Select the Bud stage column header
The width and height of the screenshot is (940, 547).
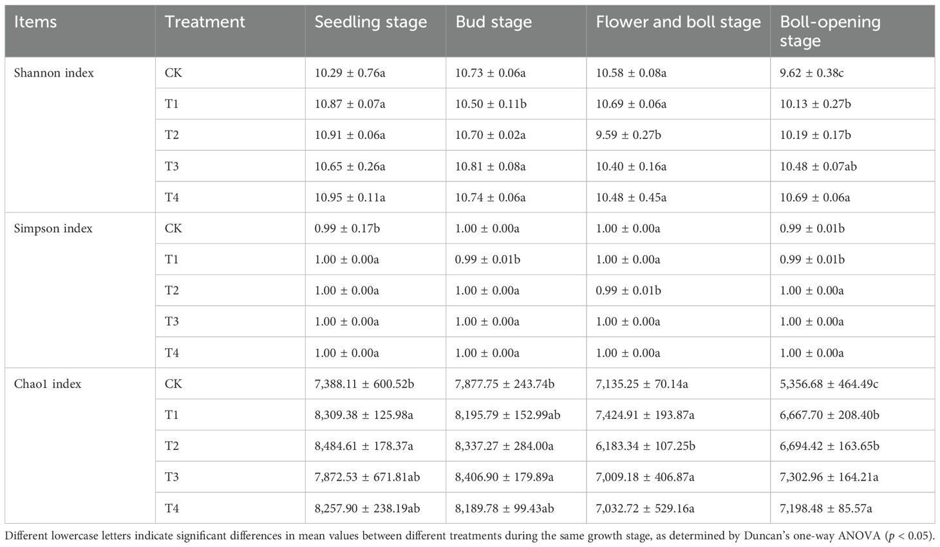(x=494, y=23)
